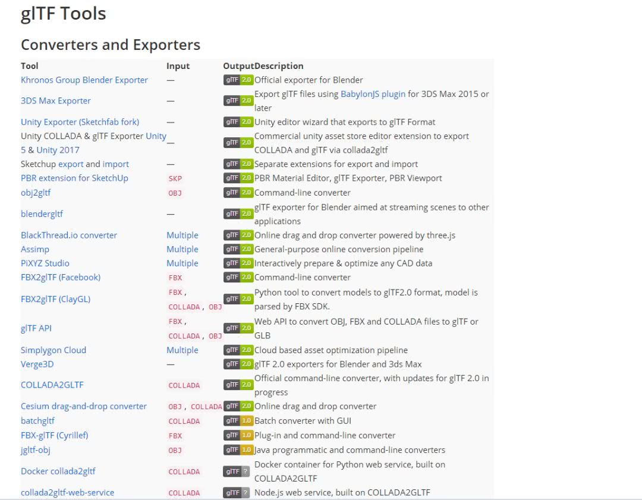Click glTF 2.0 badge in Unity Exporter (Sketchfab) row

(x=238, y=122)
